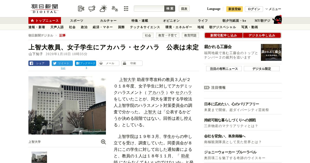This screenshot has height=163, width=310.
Task: Click the ログイン login button
Action: 254,9
